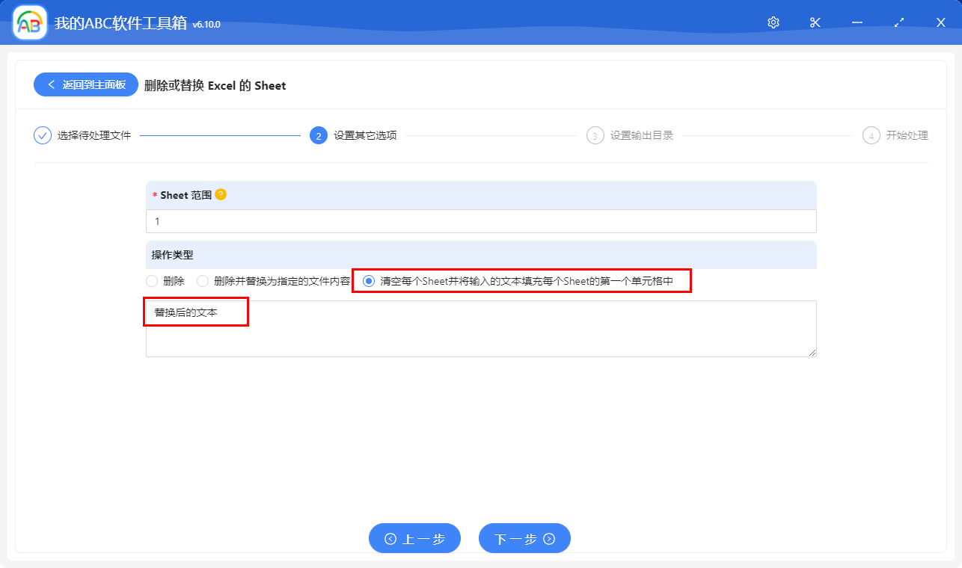Click the checkmark icon on step 选择待处理文件
This screenshot has height=568, width=962.
(x=42, y=135)
